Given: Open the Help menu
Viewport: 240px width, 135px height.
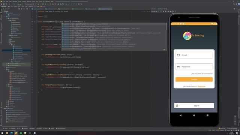Looking at the screenshot, I should click(x=52, y=1).
